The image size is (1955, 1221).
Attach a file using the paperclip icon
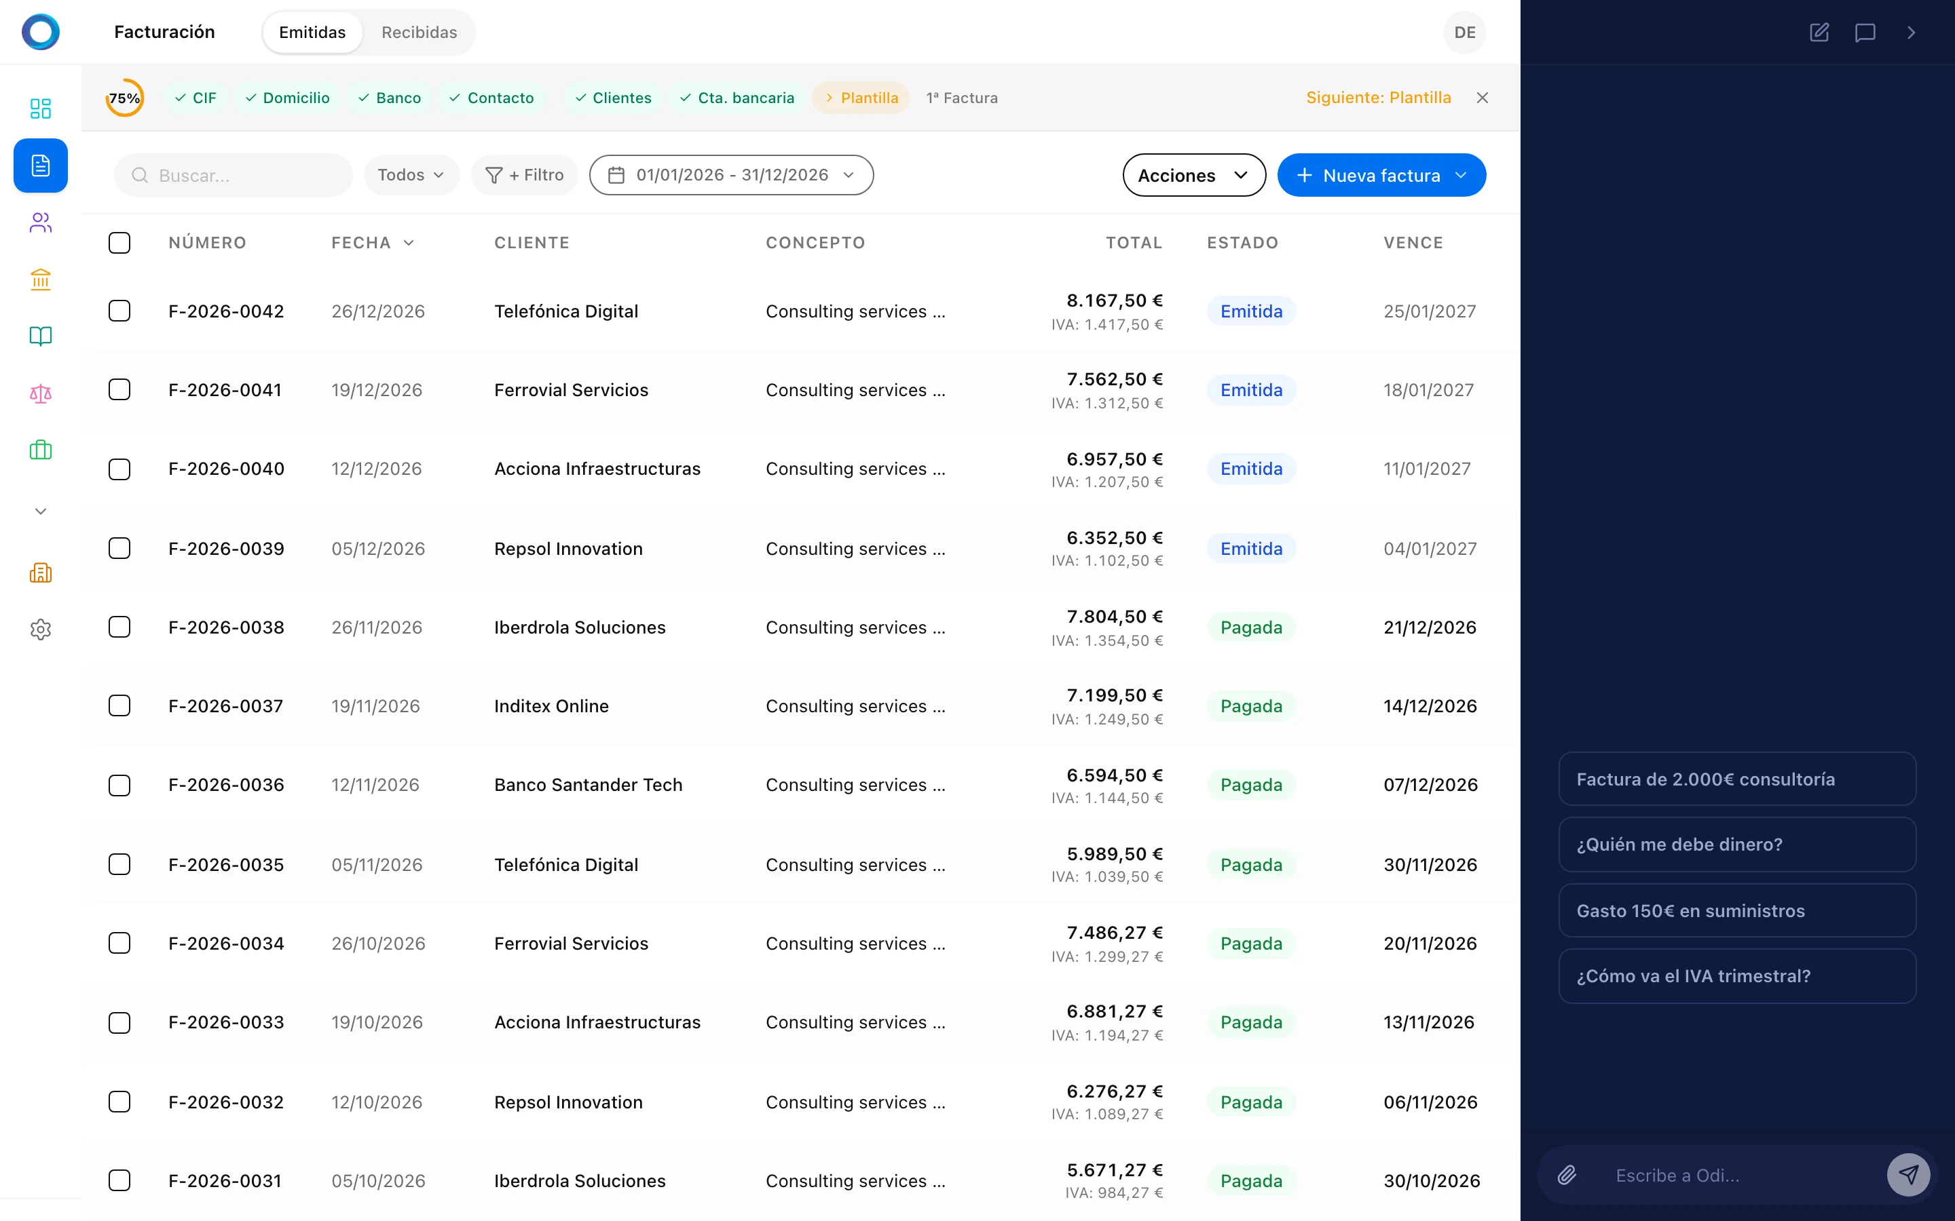(1567, 1175)
